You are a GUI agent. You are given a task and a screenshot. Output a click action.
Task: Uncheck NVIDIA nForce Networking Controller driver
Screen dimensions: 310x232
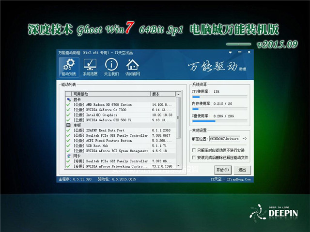68,166
